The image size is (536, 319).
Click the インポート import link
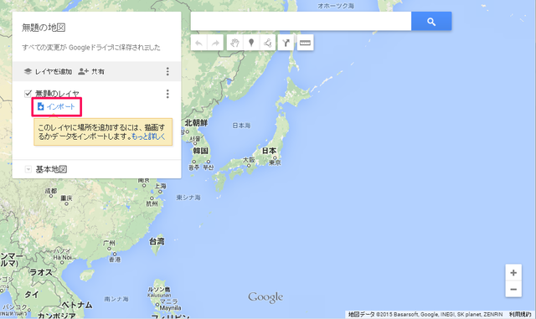point(56,106)
